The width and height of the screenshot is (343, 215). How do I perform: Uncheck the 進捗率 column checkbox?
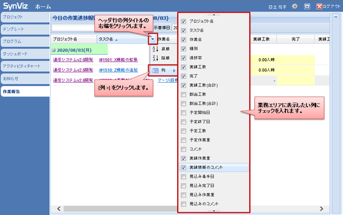click(184, 58)
